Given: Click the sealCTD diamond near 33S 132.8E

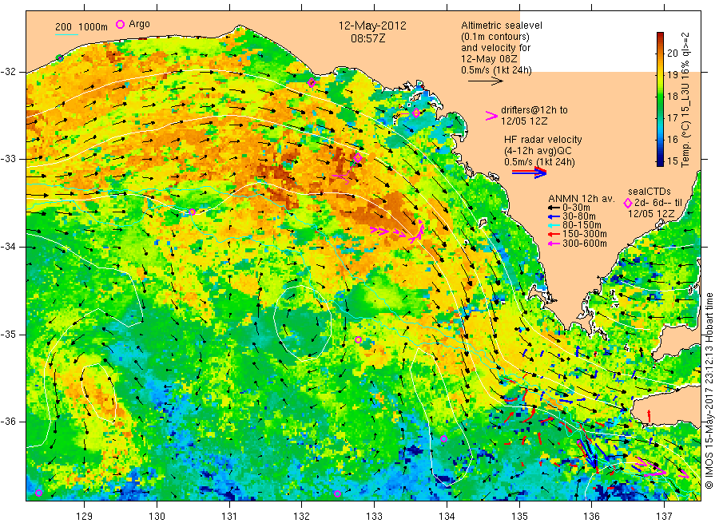Looking at the screenshot, I should click(x=358, y=157).
